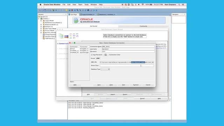Click inside the Password field
The width and height of the screenshot is (224, 126).
point(128,51)
